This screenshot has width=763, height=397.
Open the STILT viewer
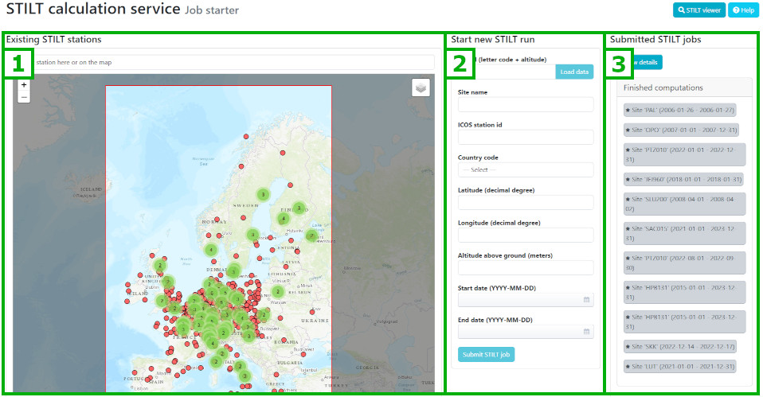pyautogui.click(x=698, y=10)
